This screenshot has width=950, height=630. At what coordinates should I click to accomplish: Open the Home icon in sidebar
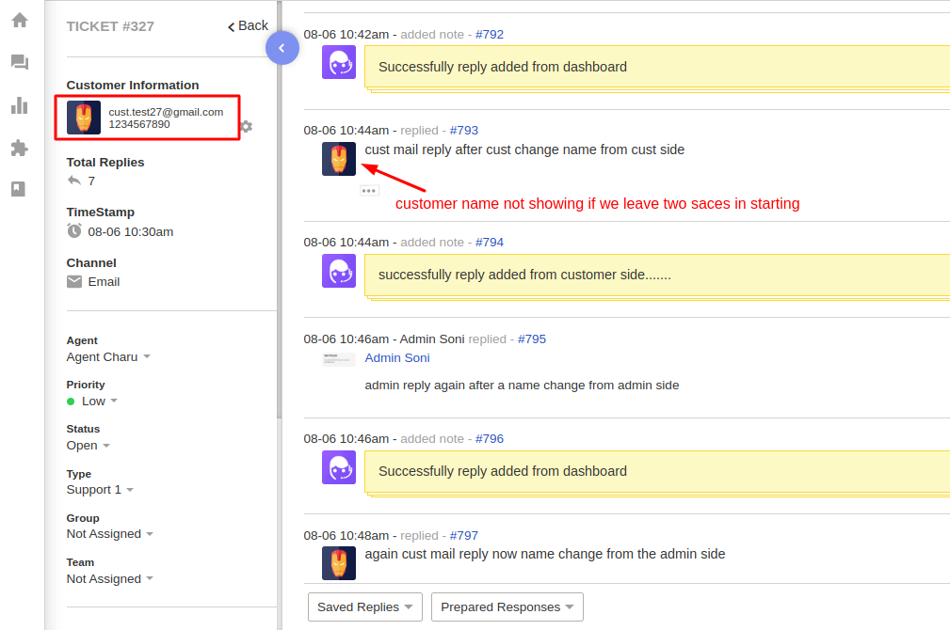(20, 20)
